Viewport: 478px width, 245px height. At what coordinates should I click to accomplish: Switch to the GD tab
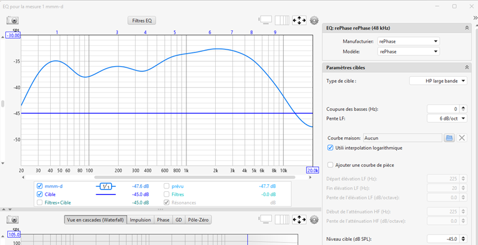click(179, 220)
